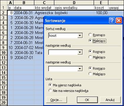The height and width of the screenshot is (106, 124).
Task: Confirm sorting with OK
Action: coord(87,100)
